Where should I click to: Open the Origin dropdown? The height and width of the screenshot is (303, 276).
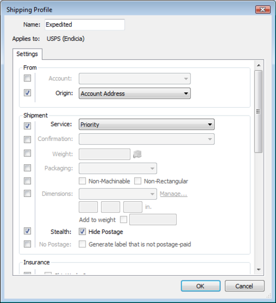[135, 93]
